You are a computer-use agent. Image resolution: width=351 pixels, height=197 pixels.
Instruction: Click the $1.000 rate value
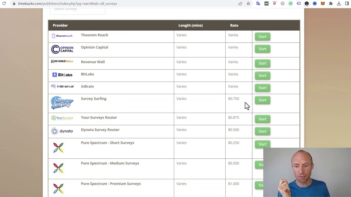[234, 184]
